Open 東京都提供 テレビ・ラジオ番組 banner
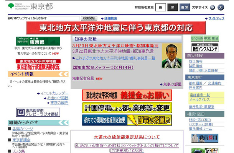 38,112
